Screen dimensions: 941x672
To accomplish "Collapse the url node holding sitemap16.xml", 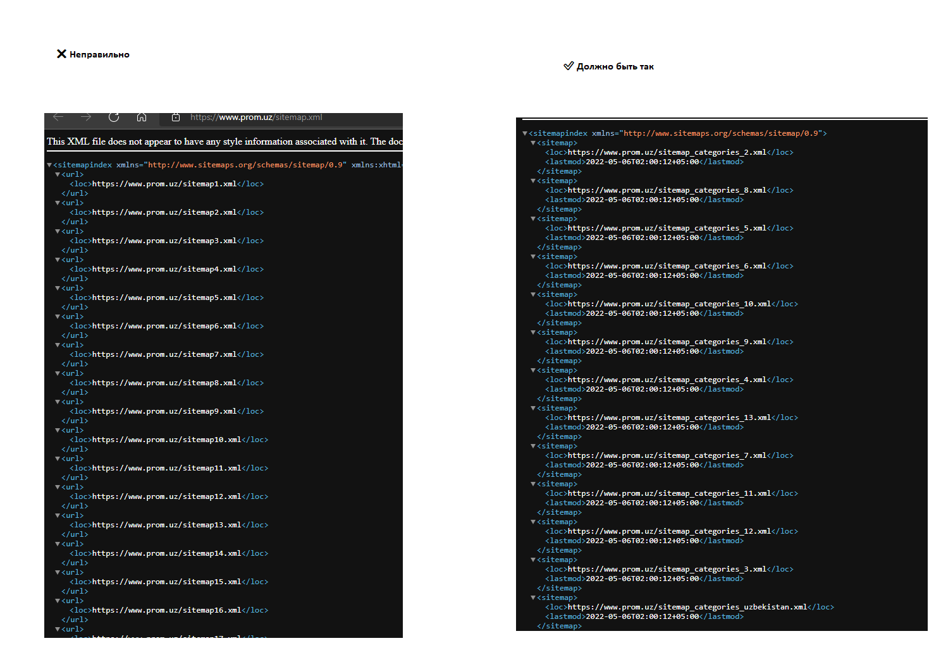I will [58, 601].
